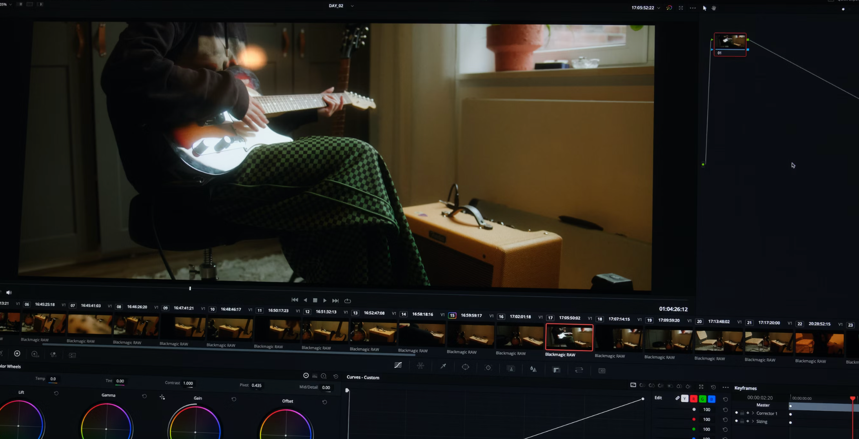Switch to custom curves mode icon
This screenshot has height=439, width=859.
(x=633, y=385)
